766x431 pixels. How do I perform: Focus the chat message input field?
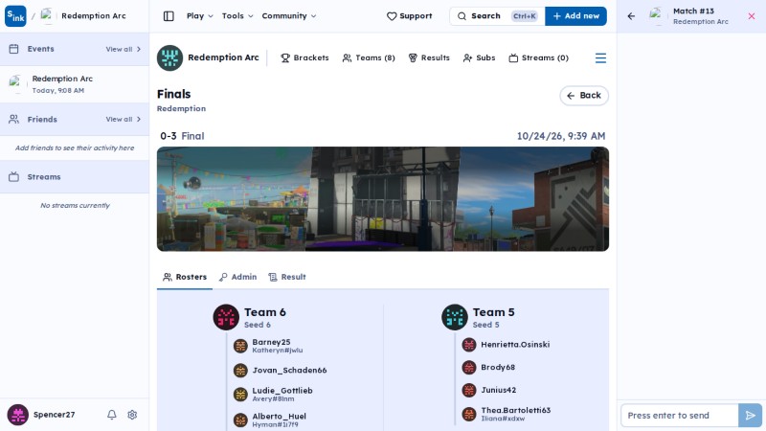(680, 416)
